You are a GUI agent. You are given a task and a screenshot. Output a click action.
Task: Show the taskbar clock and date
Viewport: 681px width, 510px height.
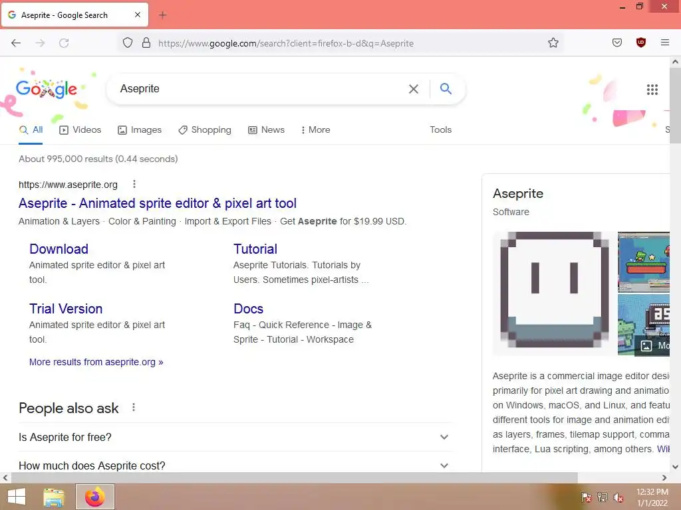click(652, 497)
